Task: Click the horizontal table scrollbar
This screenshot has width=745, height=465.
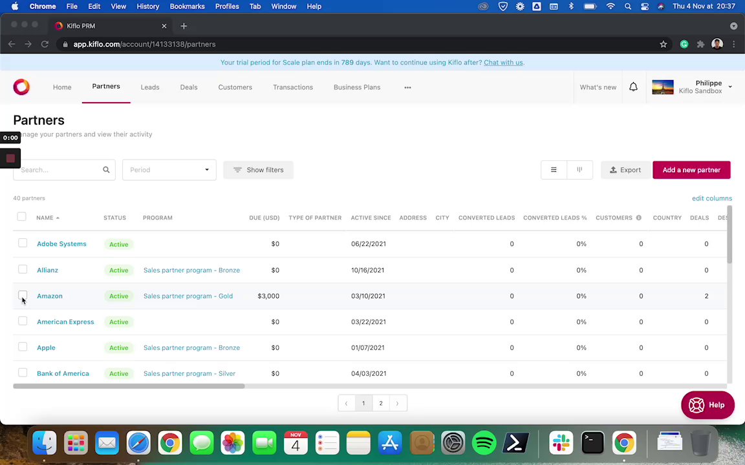Action: click(x=129, y=386)
